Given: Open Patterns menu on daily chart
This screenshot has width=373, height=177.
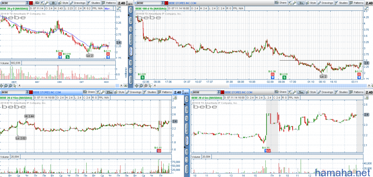Looking at the screenshot, I should click(x=109, y=3).
